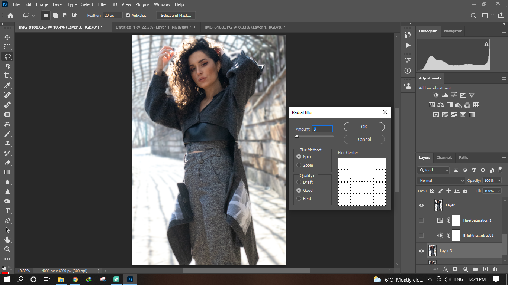Open the Opacity dropdown arrow
Image resolution: width=508 pixels, height=285 pixels.
[x=499, y=181]
